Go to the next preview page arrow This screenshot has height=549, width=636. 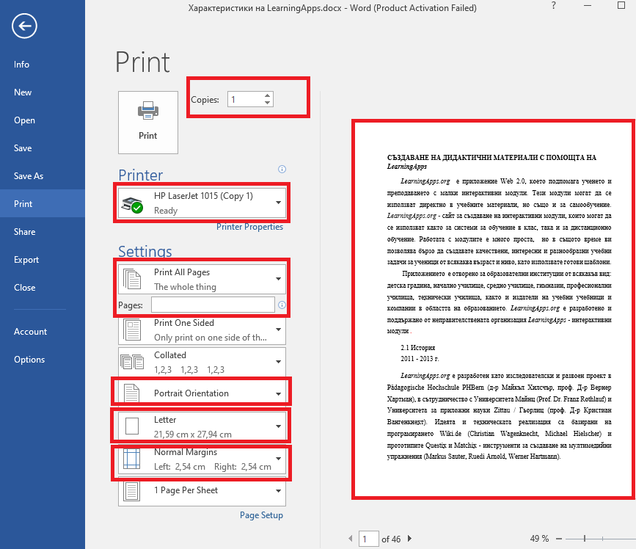pyautogui.click(x=409, y=539)
